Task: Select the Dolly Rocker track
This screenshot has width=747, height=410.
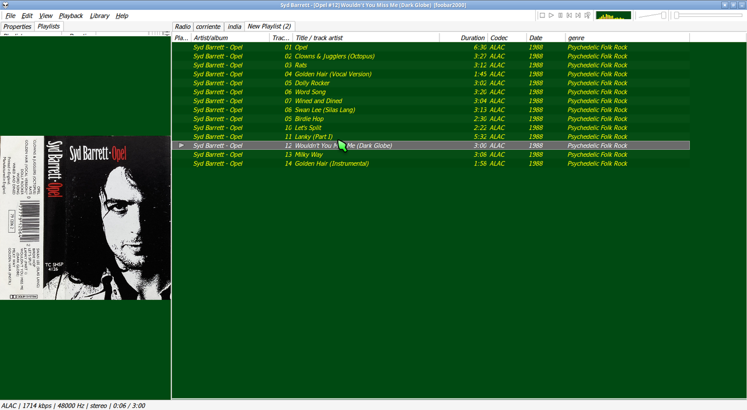Action: 431,83
